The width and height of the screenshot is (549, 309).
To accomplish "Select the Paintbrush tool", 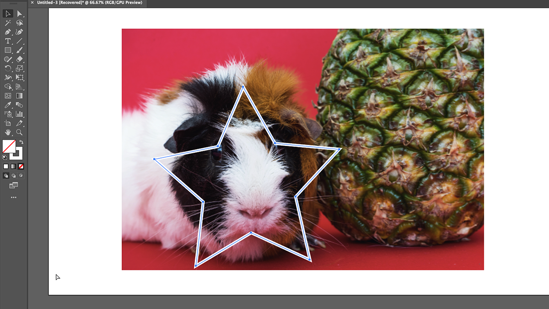I will tap(20, 50).
